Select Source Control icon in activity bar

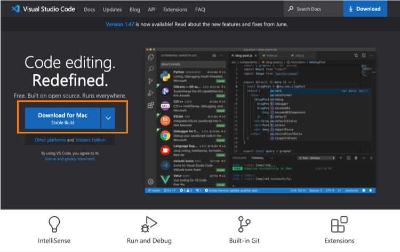(151, 81)
